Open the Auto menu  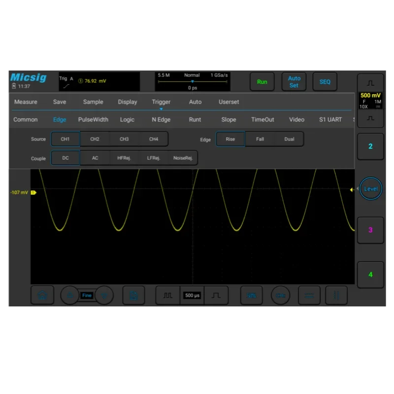195,102
